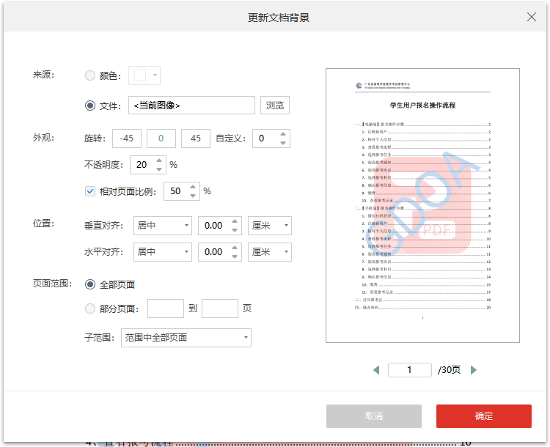
Task: Click the document preview thumbnail
Action: pyautogui.click(x=422, y=205)
